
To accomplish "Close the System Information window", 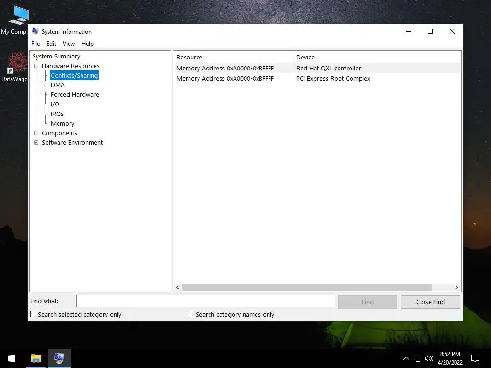I will [x=452, y=31].
